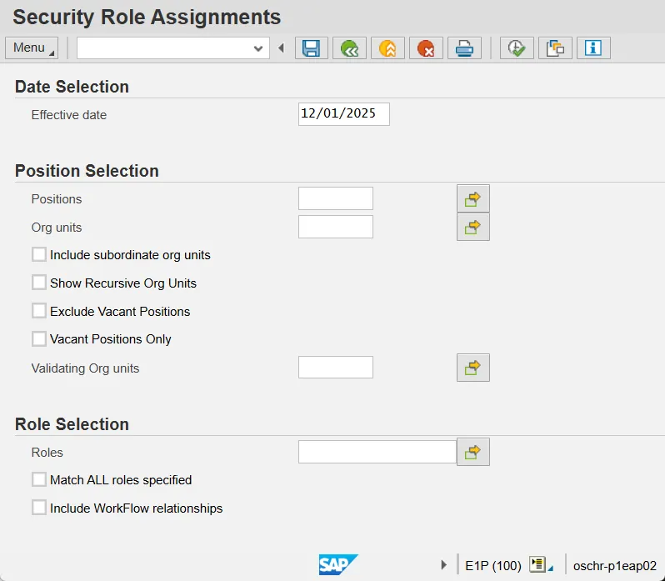Image resolution: width=665 pixels, height=581 pixels.
Task: Click the red Cancel icon
Action: [426, 48]
